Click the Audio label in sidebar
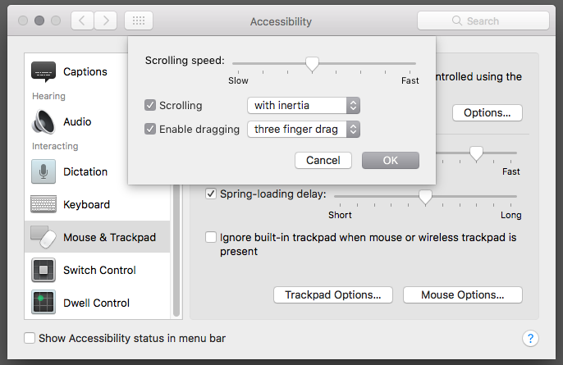Viewport: 563px width, 365px height. (x=77, y=121)
